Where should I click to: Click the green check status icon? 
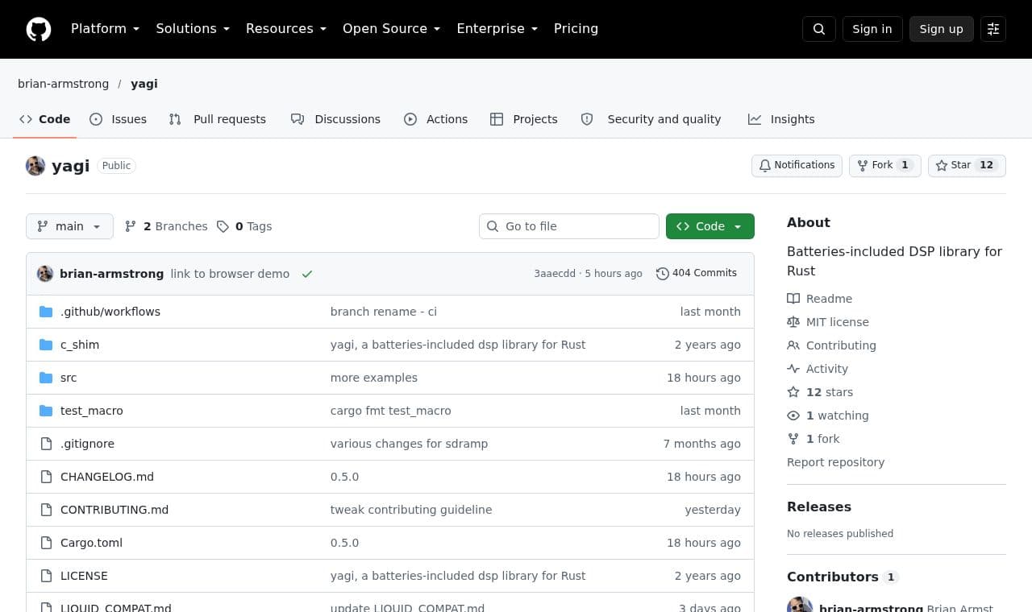point(307,274)
